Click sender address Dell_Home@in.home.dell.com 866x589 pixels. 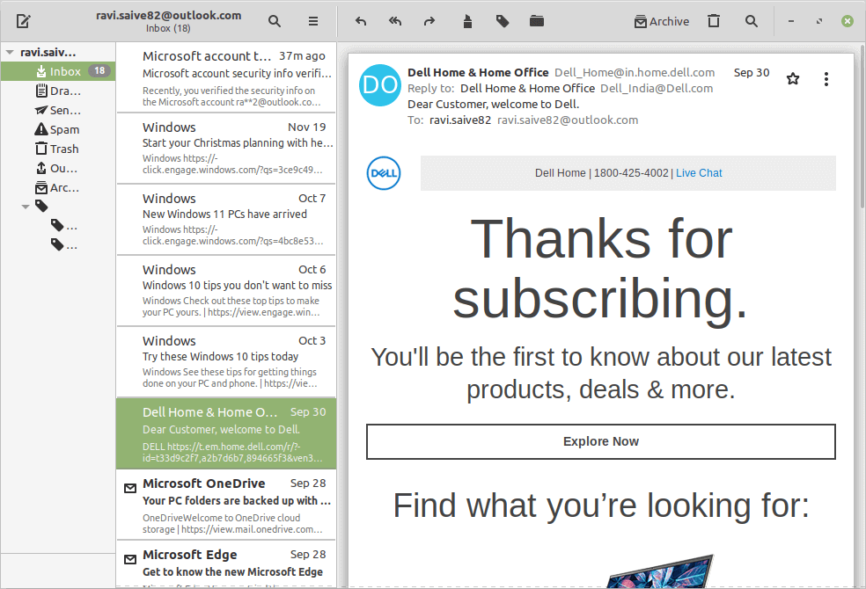click(635, 73)
